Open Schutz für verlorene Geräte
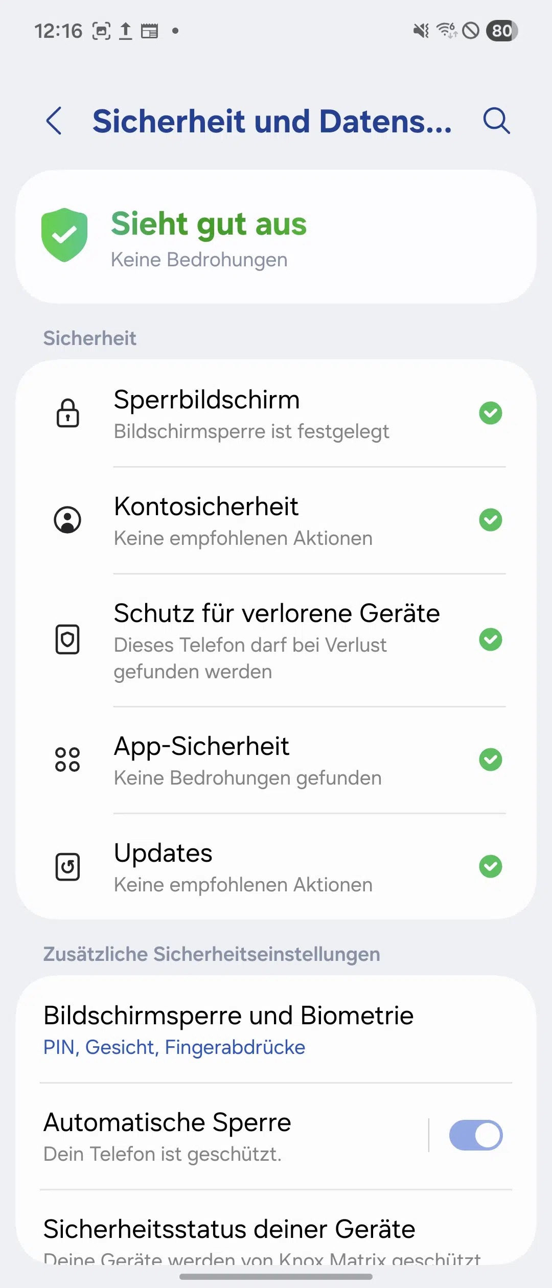Screen dimensions: 552x1288 [x=276, y=640]
